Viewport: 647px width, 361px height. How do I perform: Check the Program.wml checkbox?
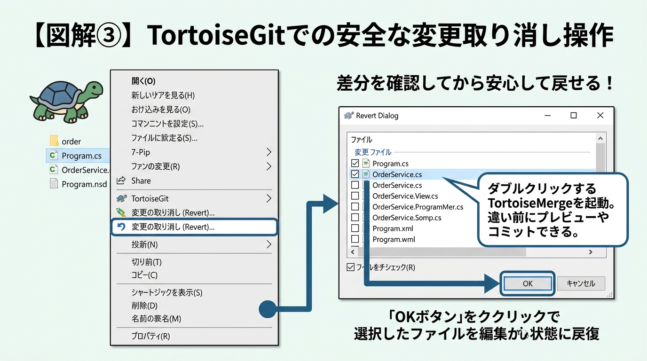[355, 239]
